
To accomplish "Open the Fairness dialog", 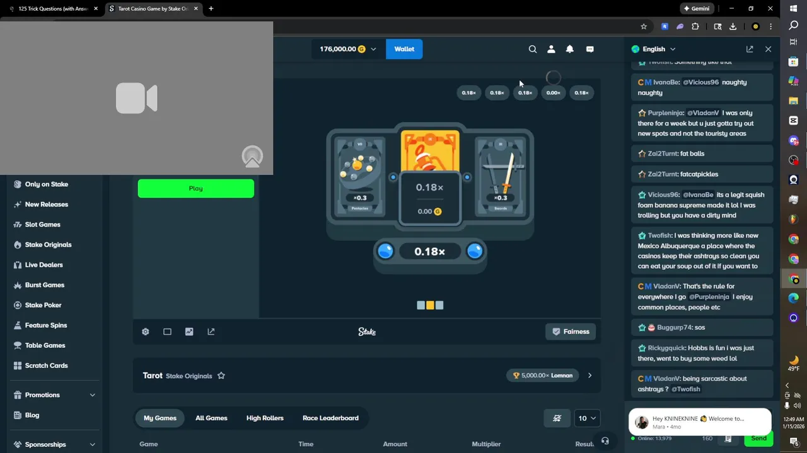I will point(571,332).
